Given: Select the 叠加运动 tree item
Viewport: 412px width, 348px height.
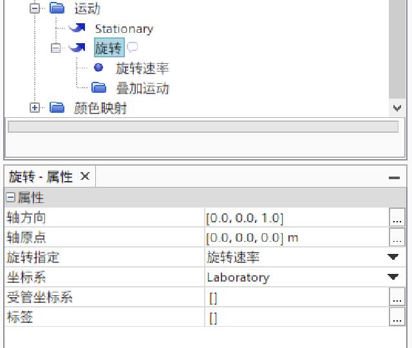Looking at the screenshot, I should pos(142,88).
